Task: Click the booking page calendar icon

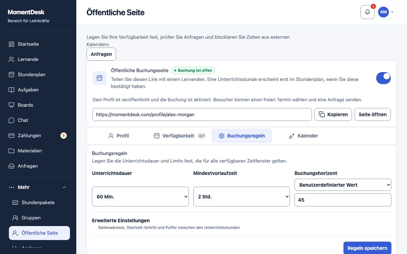Action: pyautogui.click(x=100, y=78)
